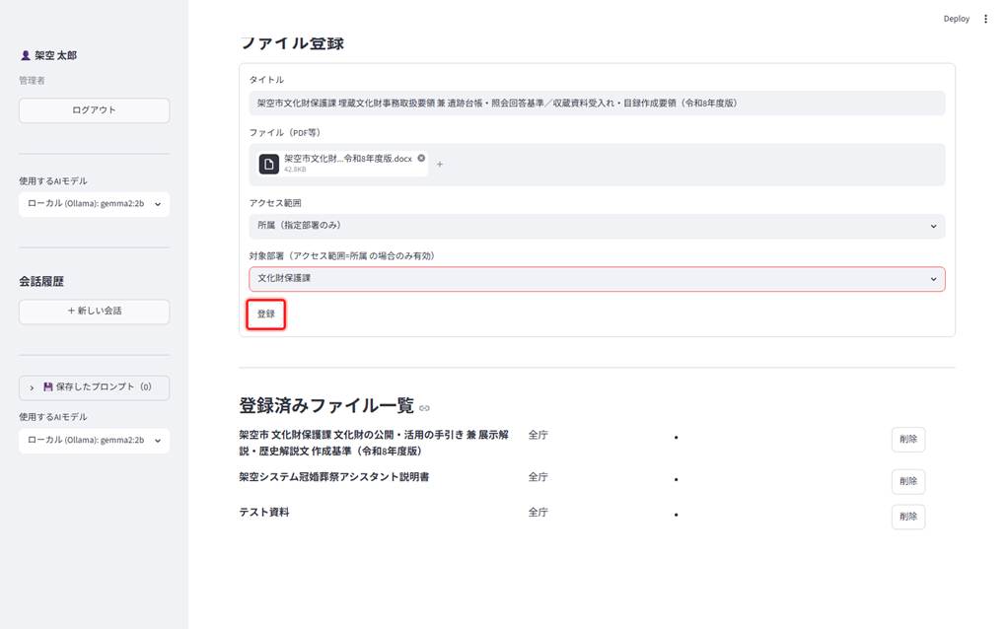Image resolution: width=1006 pixels, height=629 pixels.
Task: Click the user avatar icon beside 架空 太郎
Action: tap(25, 56)
